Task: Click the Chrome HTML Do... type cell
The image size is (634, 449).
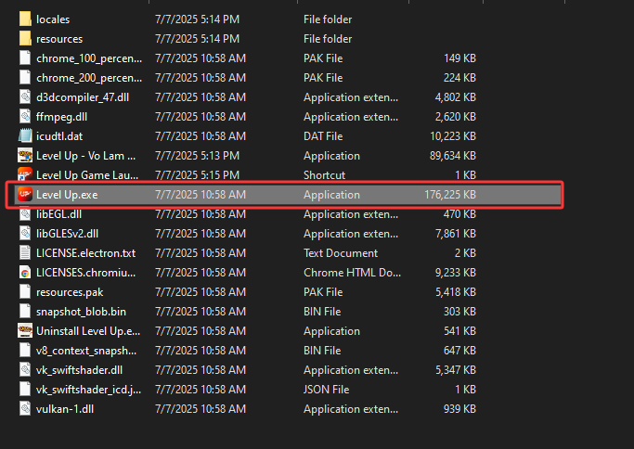Action: (x=352, y=273)
